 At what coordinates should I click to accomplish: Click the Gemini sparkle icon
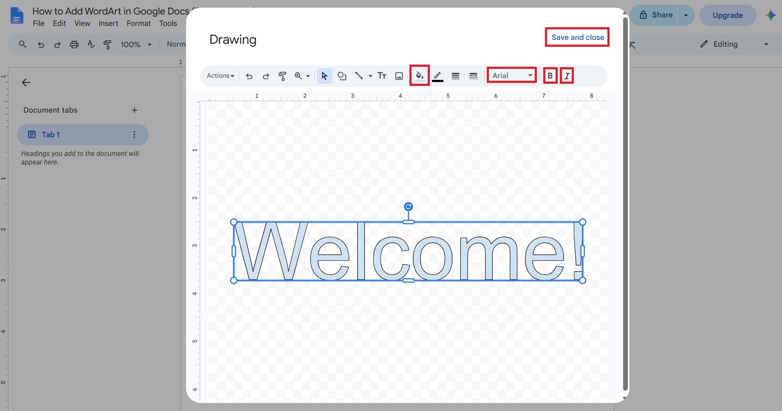(x=771, y=15)
